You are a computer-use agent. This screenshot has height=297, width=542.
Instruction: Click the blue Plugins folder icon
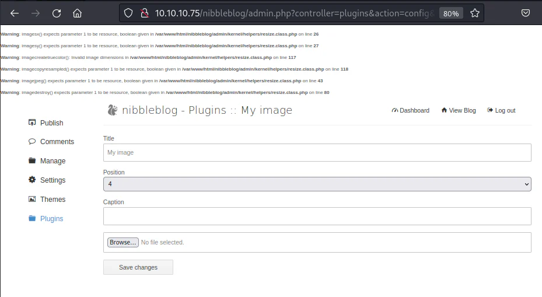point(32,218)
